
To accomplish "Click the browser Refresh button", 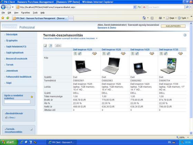I will [x=139, y=7].
